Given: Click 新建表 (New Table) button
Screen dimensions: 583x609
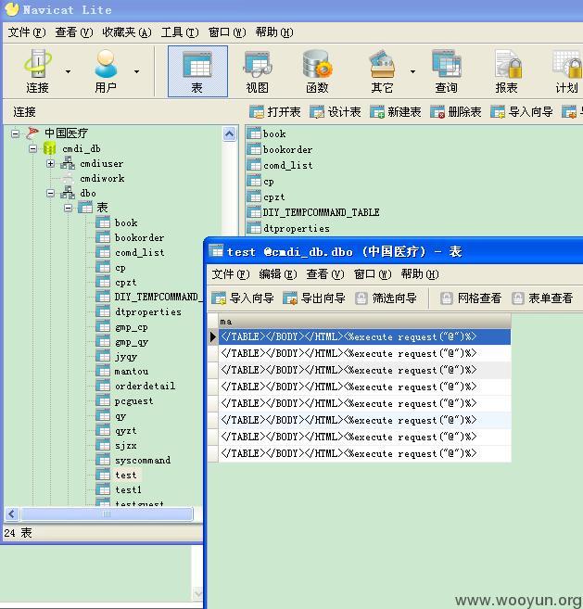Looking at the screenshot, I should [x=396, y=112].
